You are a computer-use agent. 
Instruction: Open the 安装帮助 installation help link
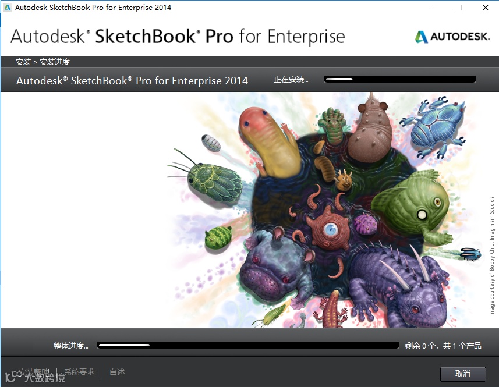(x=34, y=372)
